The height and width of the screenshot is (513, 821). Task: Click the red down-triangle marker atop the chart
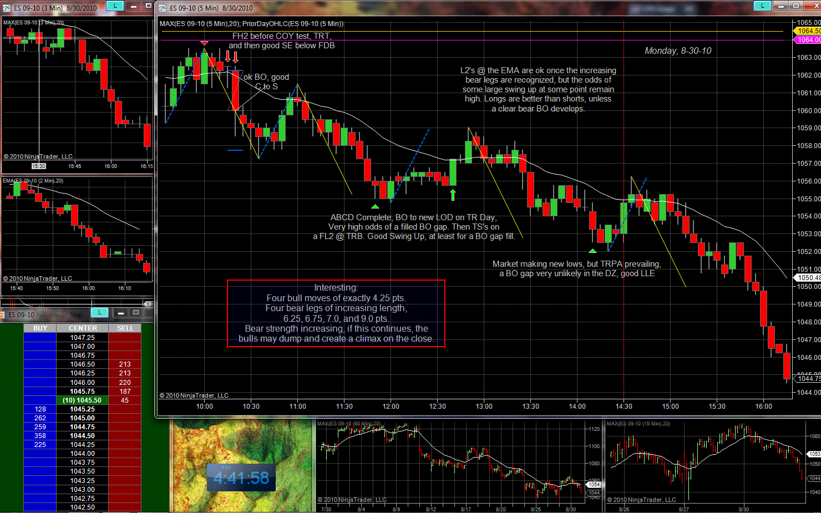click(x=204, y=43)
